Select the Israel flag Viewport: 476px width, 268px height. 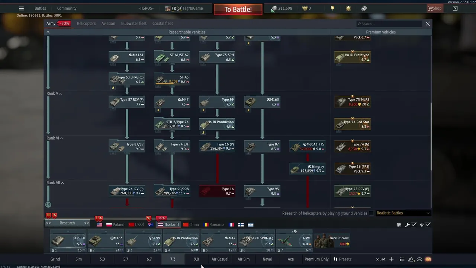point(251,225)
